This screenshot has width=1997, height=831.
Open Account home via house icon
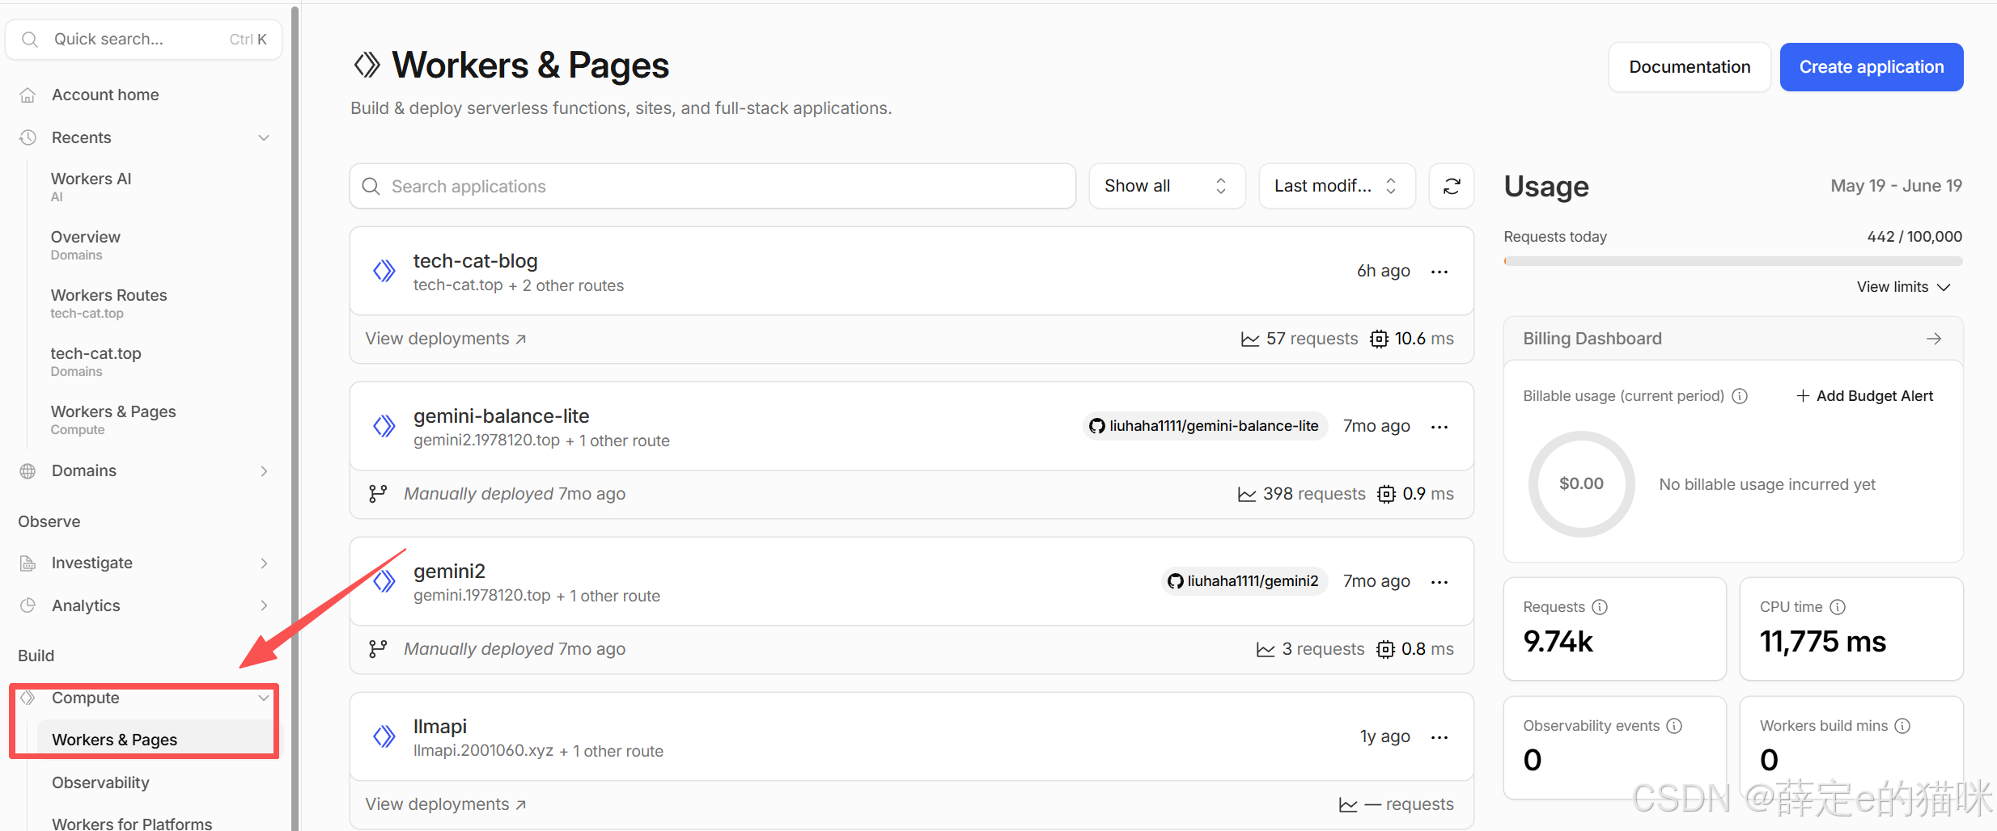tap(28, 95)
